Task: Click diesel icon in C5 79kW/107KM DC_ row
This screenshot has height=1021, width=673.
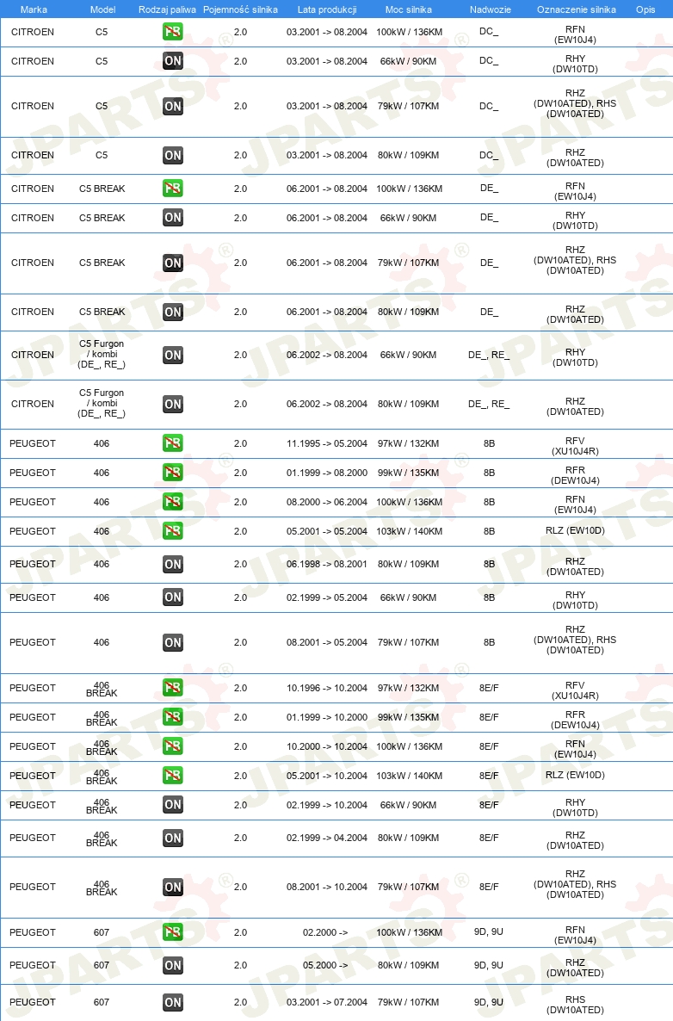Action: pos(172,106)
